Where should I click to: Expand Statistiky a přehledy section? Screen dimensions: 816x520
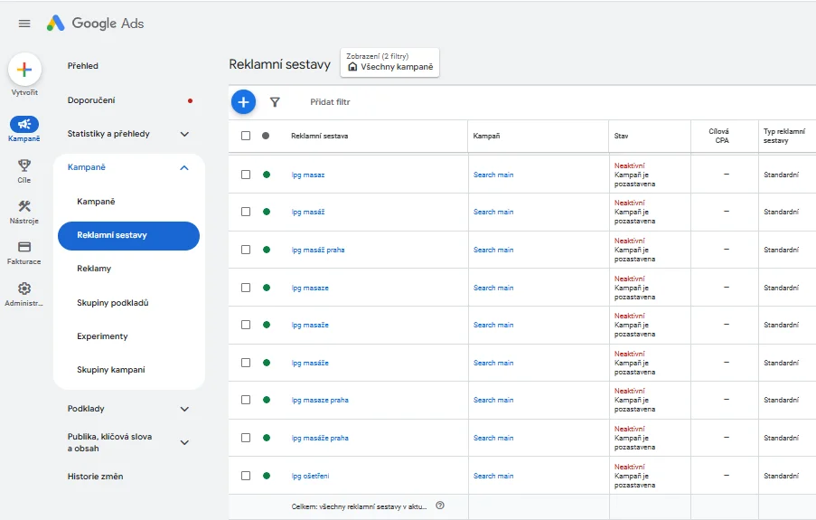click(x=184, y=134)
